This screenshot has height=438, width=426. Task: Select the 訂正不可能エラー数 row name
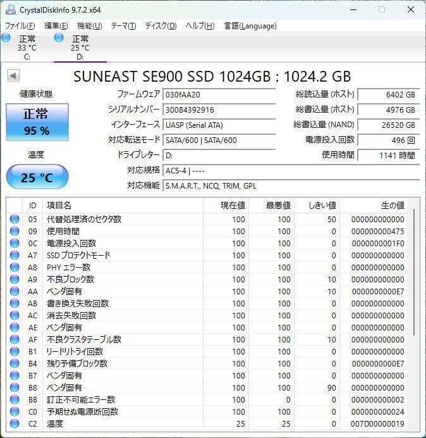tap(81, 399)
